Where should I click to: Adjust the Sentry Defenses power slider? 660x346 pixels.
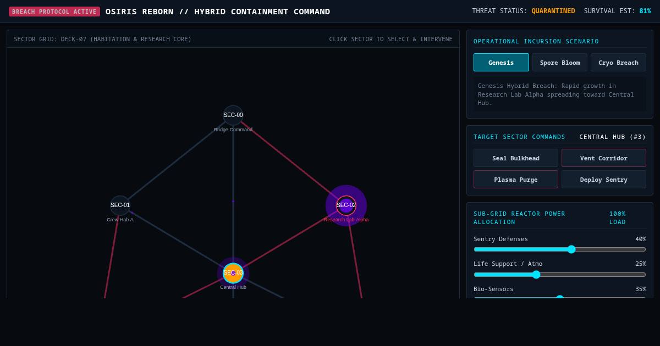click(x=560, y=249)
